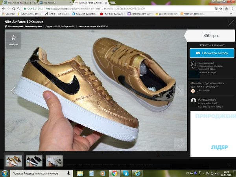Open the notepad-style app in taskbar
Viewport: 236px width, 177px height.
(92, 173)
